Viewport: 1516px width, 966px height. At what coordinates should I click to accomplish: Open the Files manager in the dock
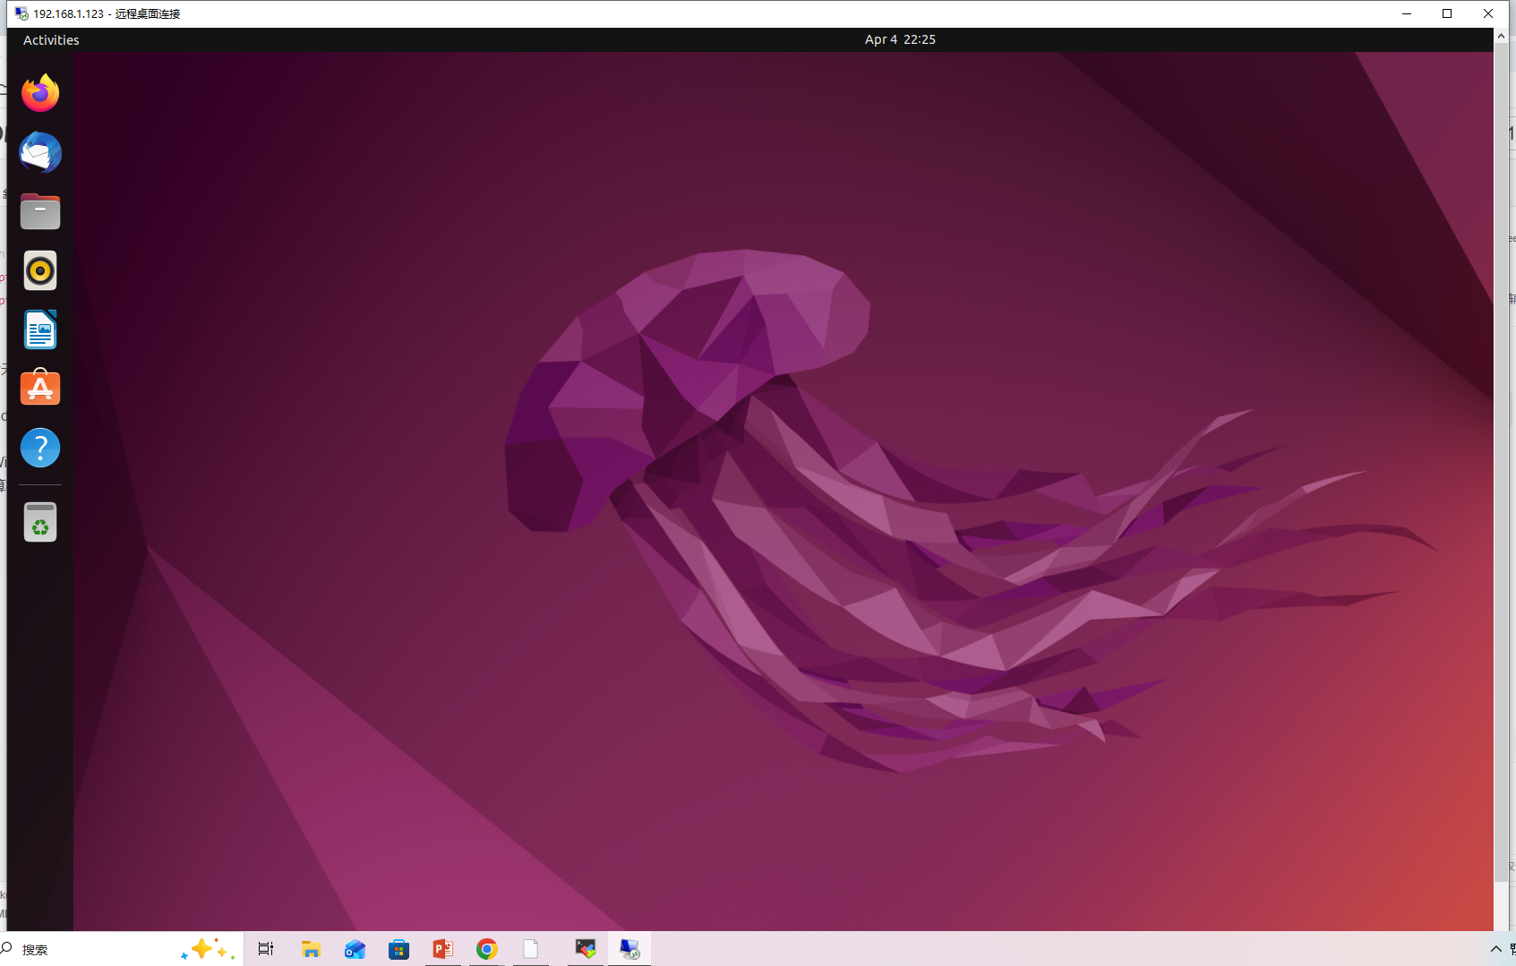[x=40, y=211]
